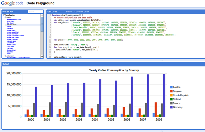Open the Image Pie Chart sample
This screenshot has width=205, height=132.
(12, 39)
